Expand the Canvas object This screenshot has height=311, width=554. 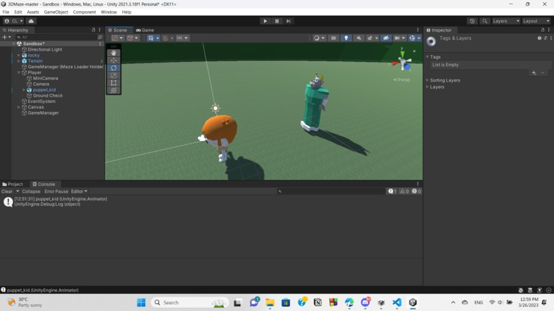click(19, 107)
